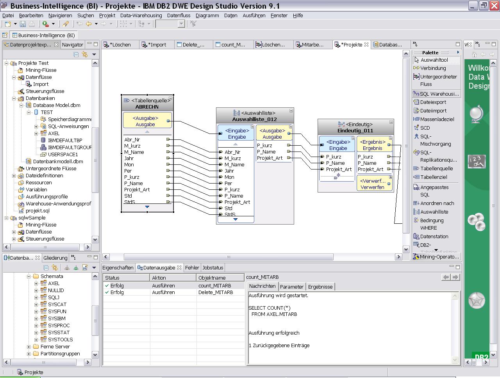Expand the AXEL schema in the database explorer

[x=36, y=283]
